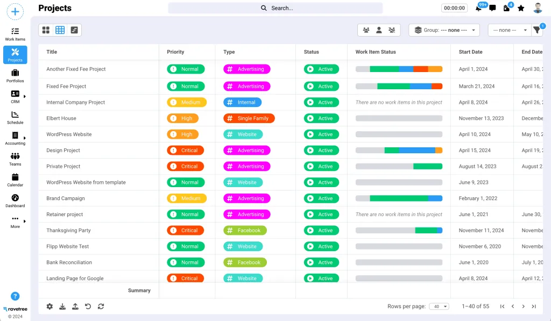Image resolution: width=551 pixels, height=321 pixels.
Task: Open Work Items in the sidebar
Action: tap(15, 34)
